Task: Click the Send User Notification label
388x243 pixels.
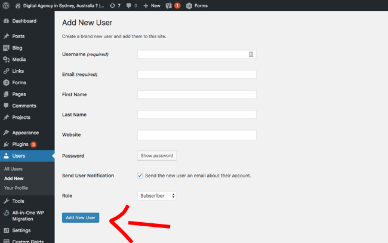Action: point(88,176)
